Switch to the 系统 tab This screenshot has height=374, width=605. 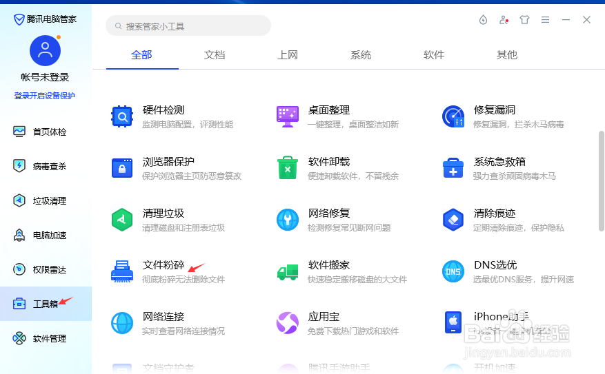[361, 55]
